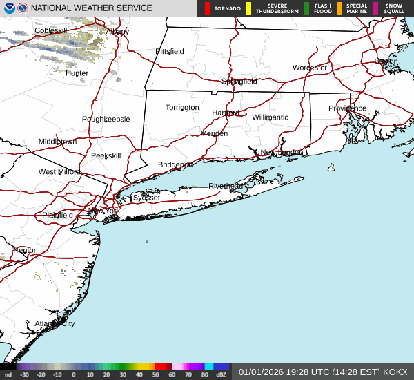Click the orange Special Marine legend swatch
This screenshot has height=380, width=414.
339,8
